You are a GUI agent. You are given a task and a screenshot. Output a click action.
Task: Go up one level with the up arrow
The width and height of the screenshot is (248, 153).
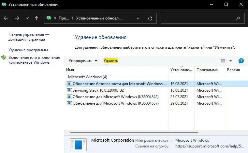coord(36,18)
